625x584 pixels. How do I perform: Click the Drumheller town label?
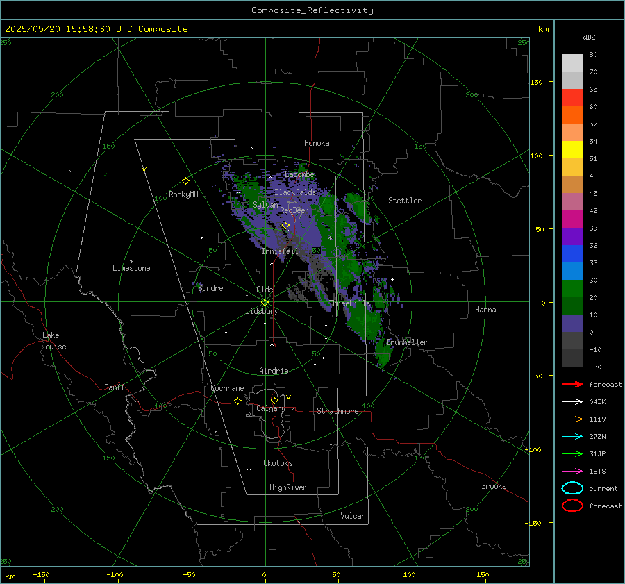click(x=407, y=342)
